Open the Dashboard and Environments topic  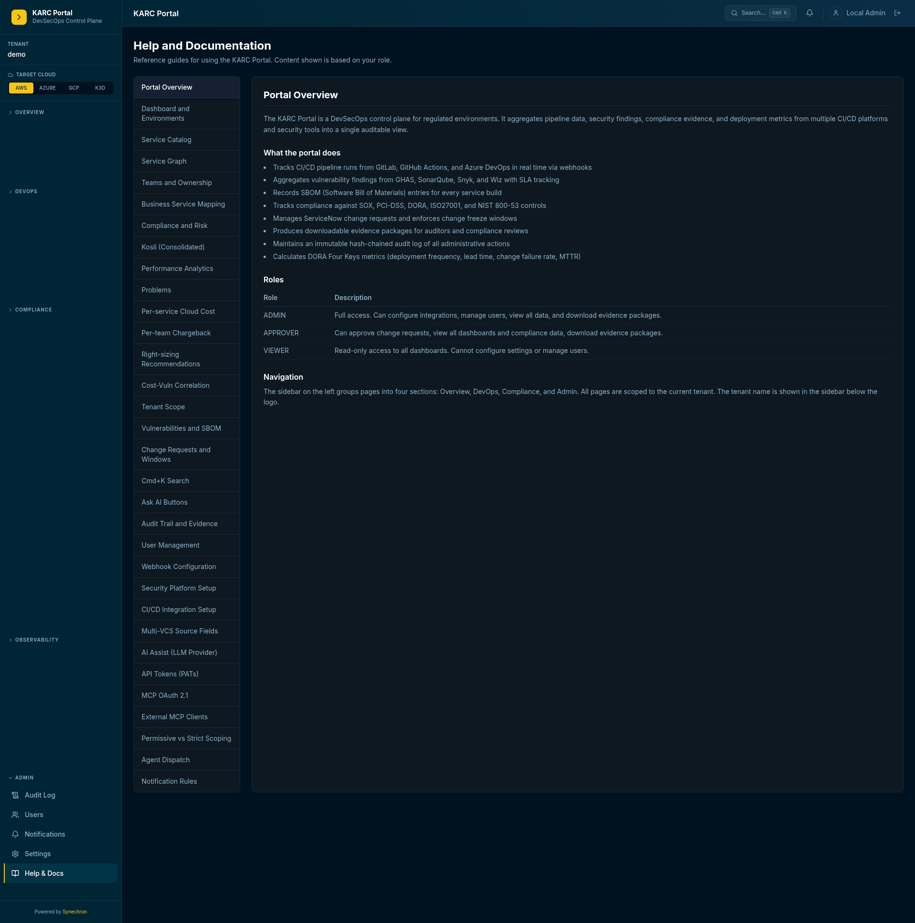187,114
